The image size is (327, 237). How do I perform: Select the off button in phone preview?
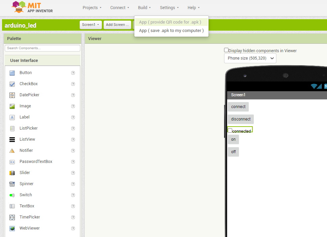click(233, 152)
